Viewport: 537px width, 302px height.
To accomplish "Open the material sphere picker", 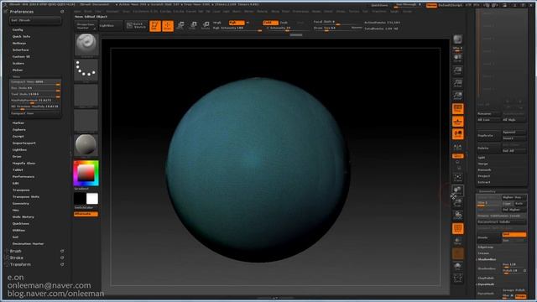I will click(x=86, y=145).
